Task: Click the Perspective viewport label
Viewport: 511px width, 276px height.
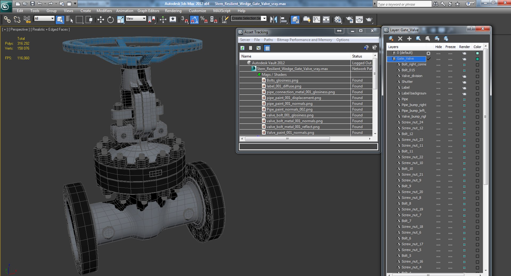Action: click(x=19, y=30)
